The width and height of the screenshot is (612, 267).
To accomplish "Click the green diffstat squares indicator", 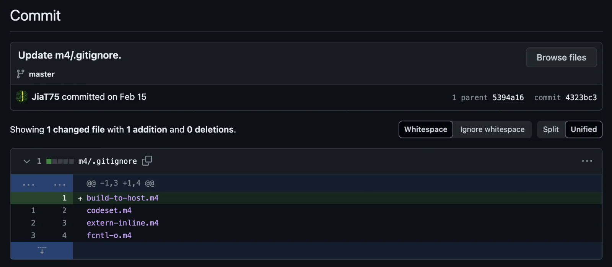I will click(x=60, y=161).
